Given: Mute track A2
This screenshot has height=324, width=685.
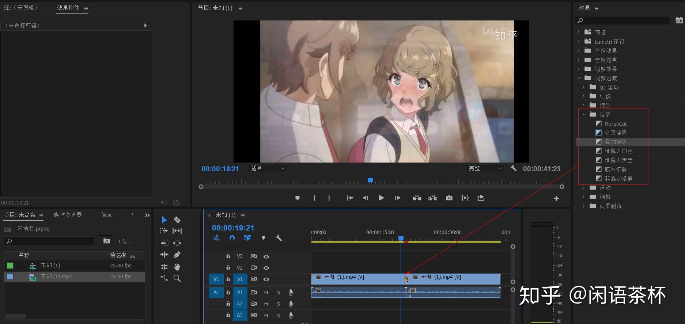Looking at the screenshot, I should [266, 304].
